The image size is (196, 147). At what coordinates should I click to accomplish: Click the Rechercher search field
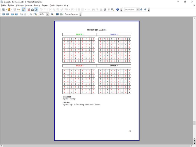pyautogui.click(x=130, y=10)
